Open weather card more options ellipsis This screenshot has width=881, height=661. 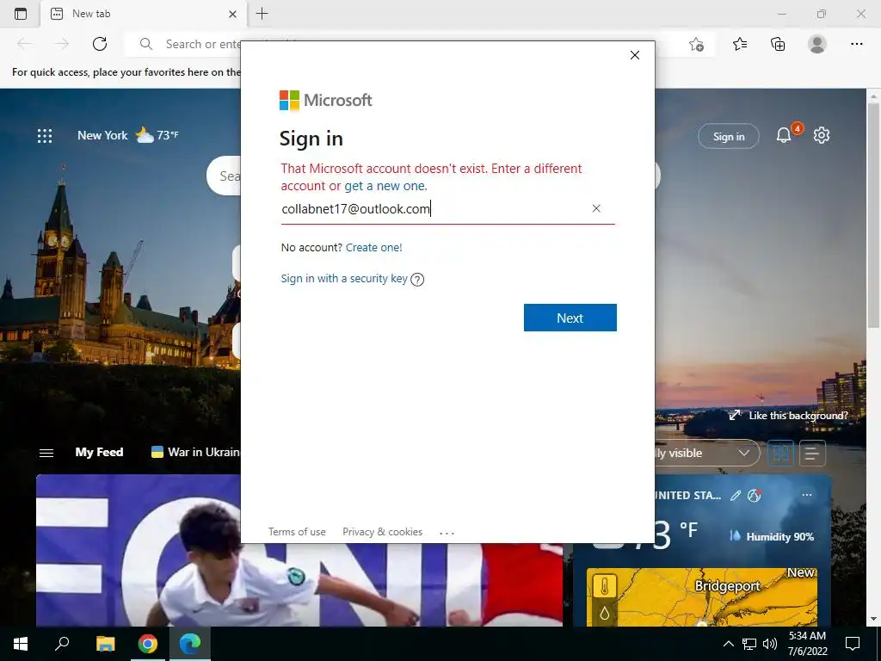pos(807,495)
